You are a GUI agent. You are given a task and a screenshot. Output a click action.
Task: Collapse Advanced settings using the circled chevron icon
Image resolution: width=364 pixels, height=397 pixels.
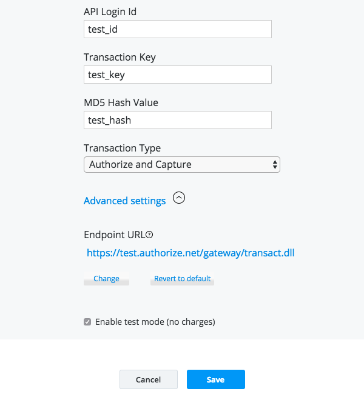tap(179, 198)
